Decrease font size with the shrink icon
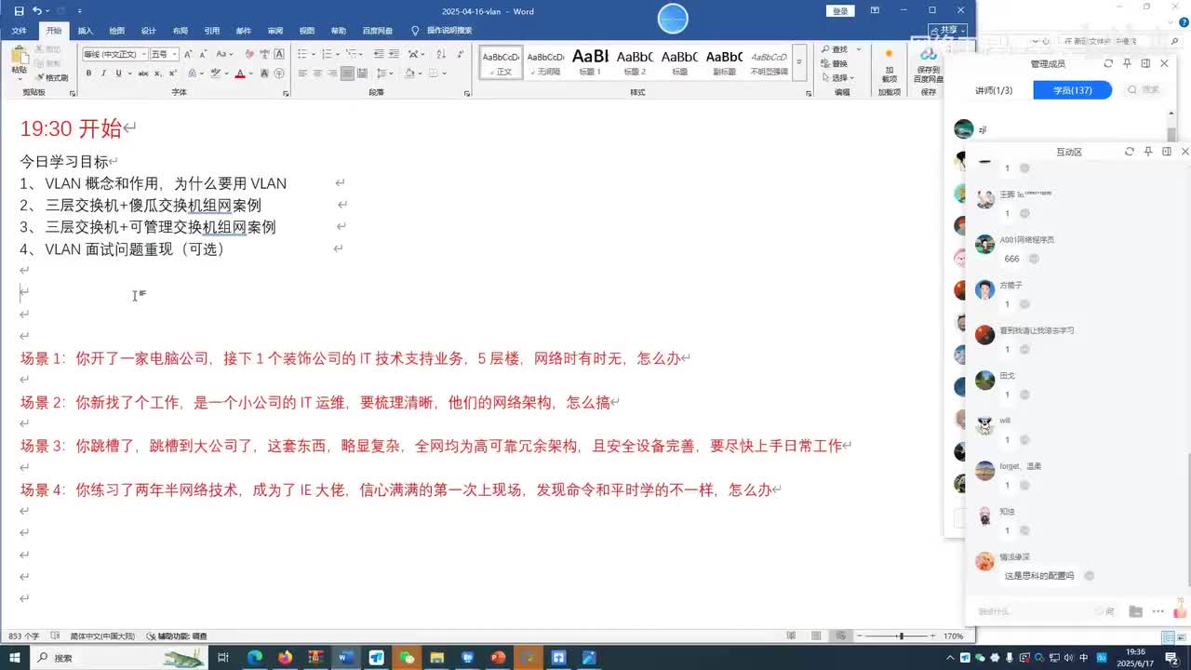The image size is (1191, 670). pos(203,54)
